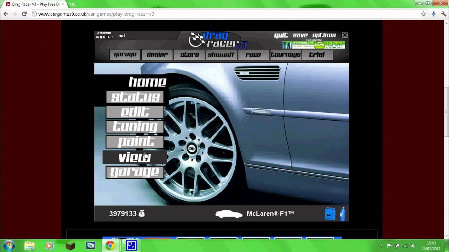Click the white car silhouette icon
Viewport: 449px width, 252px height.
[x=229, y=214]
